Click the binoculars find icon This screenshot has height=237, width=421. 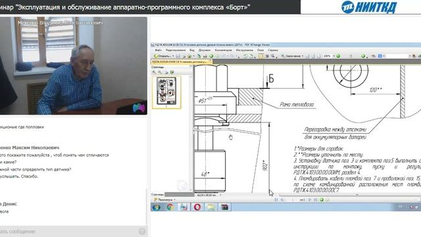(414, 56)
